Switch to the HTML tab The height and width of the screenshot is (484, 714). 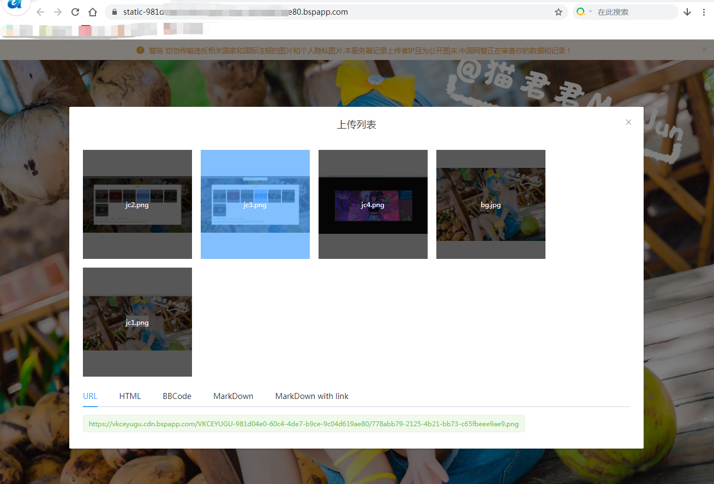[130, 396]
